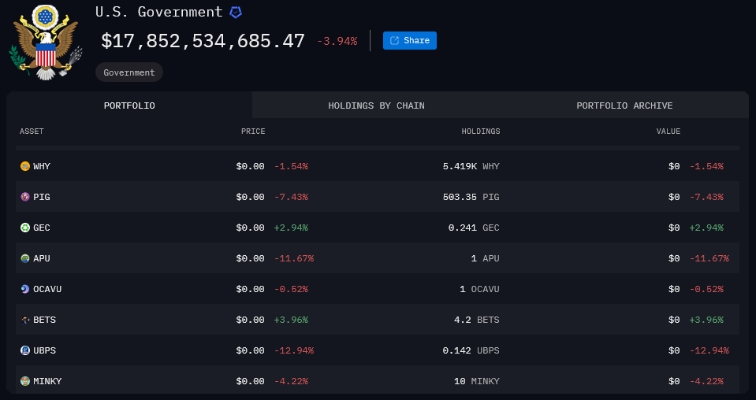Sort by the Holdings column header

click(x=480, y=131)
